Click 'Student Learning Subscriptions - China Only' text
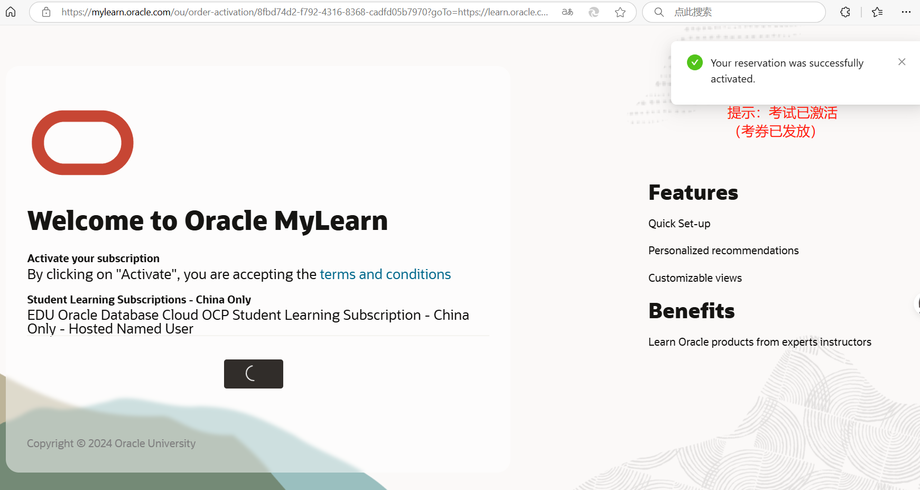Image resolution: width=920 pixels, height=490 pixels. [x=139, y=300]
